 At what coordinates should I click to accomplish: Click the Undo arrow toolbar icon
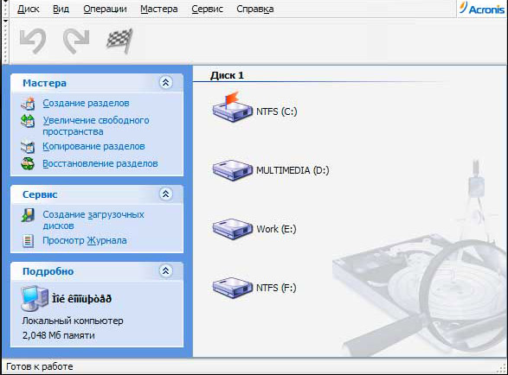click(x=33, y=41)
